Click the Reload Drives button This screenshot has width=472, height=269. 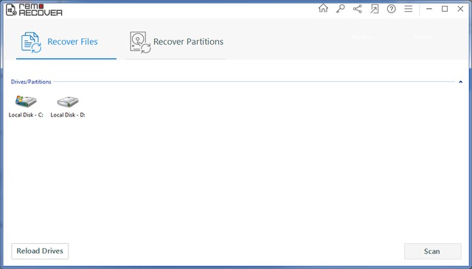[40, 251]
